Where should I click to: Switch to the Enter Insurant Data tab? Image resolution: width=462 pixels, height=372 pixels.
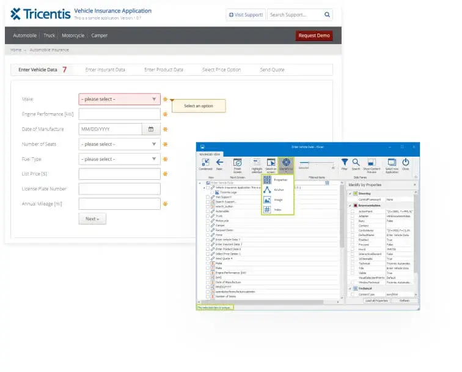click(105, 70)
